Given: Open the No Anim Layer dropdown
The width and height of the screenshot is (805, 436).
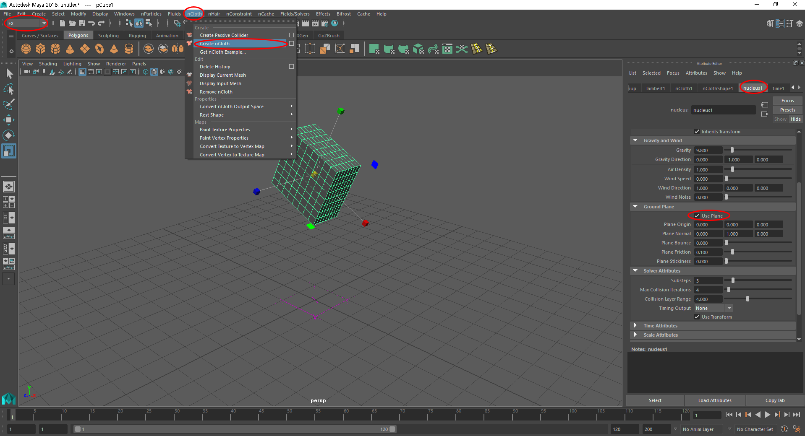Looking at the screenshot, I should 702,429.
